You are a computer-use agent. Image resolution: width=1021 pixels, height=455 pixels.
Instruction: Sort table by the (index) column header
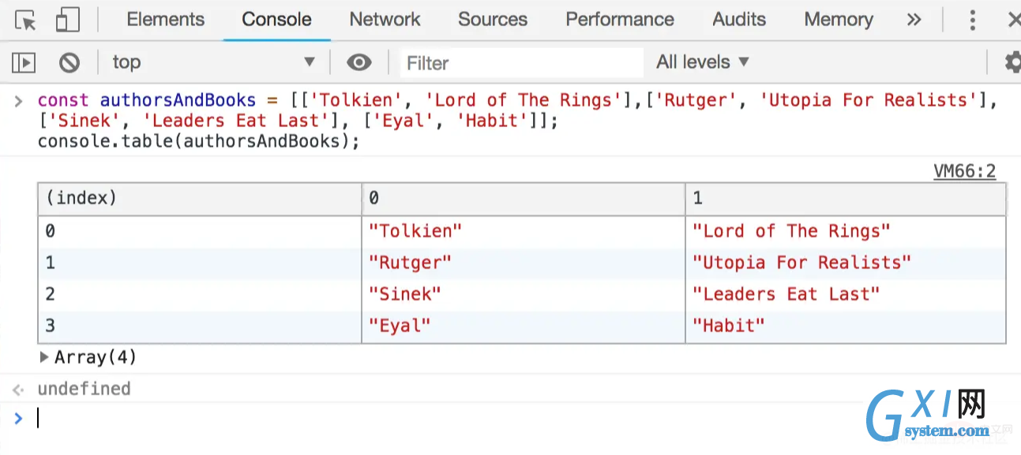200,199
